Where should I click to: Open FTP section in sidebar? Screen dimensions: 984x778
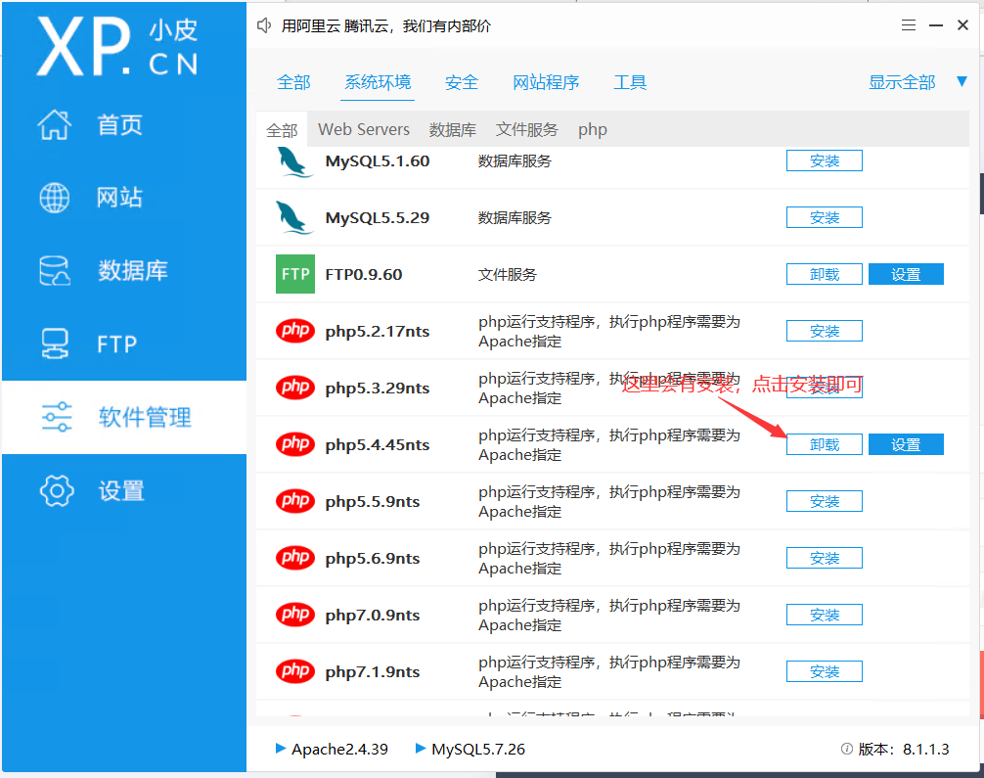[x=116, y=344]
